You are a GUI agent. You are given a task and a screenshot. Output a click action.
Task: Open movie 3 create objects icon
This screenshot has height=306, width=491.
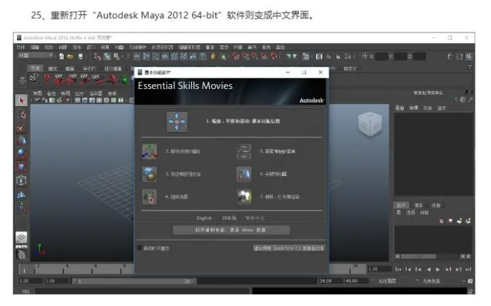tap(149, 175)
